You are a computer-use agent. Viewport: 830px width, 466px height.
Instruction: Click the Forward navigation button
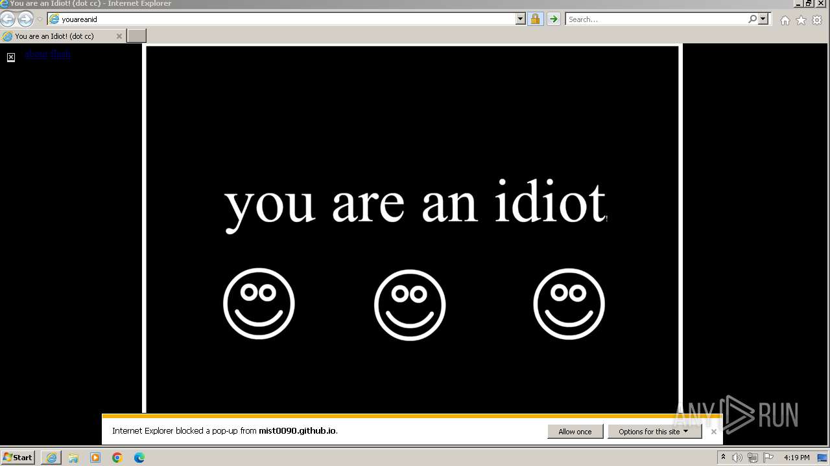[25, 19]
